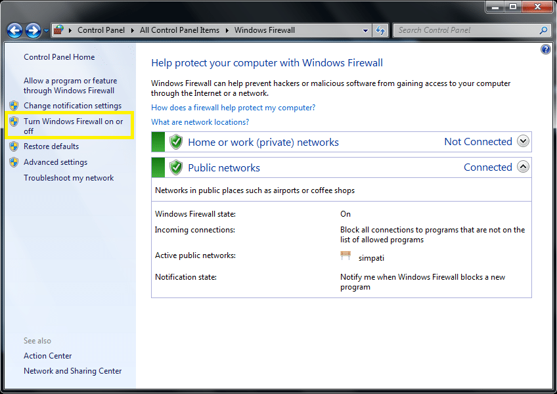
Task: Open Control Panel Home
Action: click(59, 57)
